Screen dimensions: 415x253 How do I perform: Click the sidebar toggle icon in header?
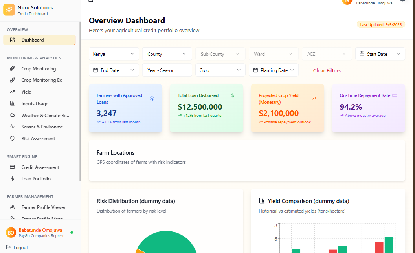coord(91,0)
